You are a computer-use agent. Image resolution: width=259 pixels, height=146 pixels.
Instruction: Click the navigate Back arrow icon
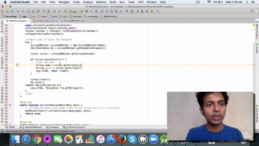pos(55,11)
